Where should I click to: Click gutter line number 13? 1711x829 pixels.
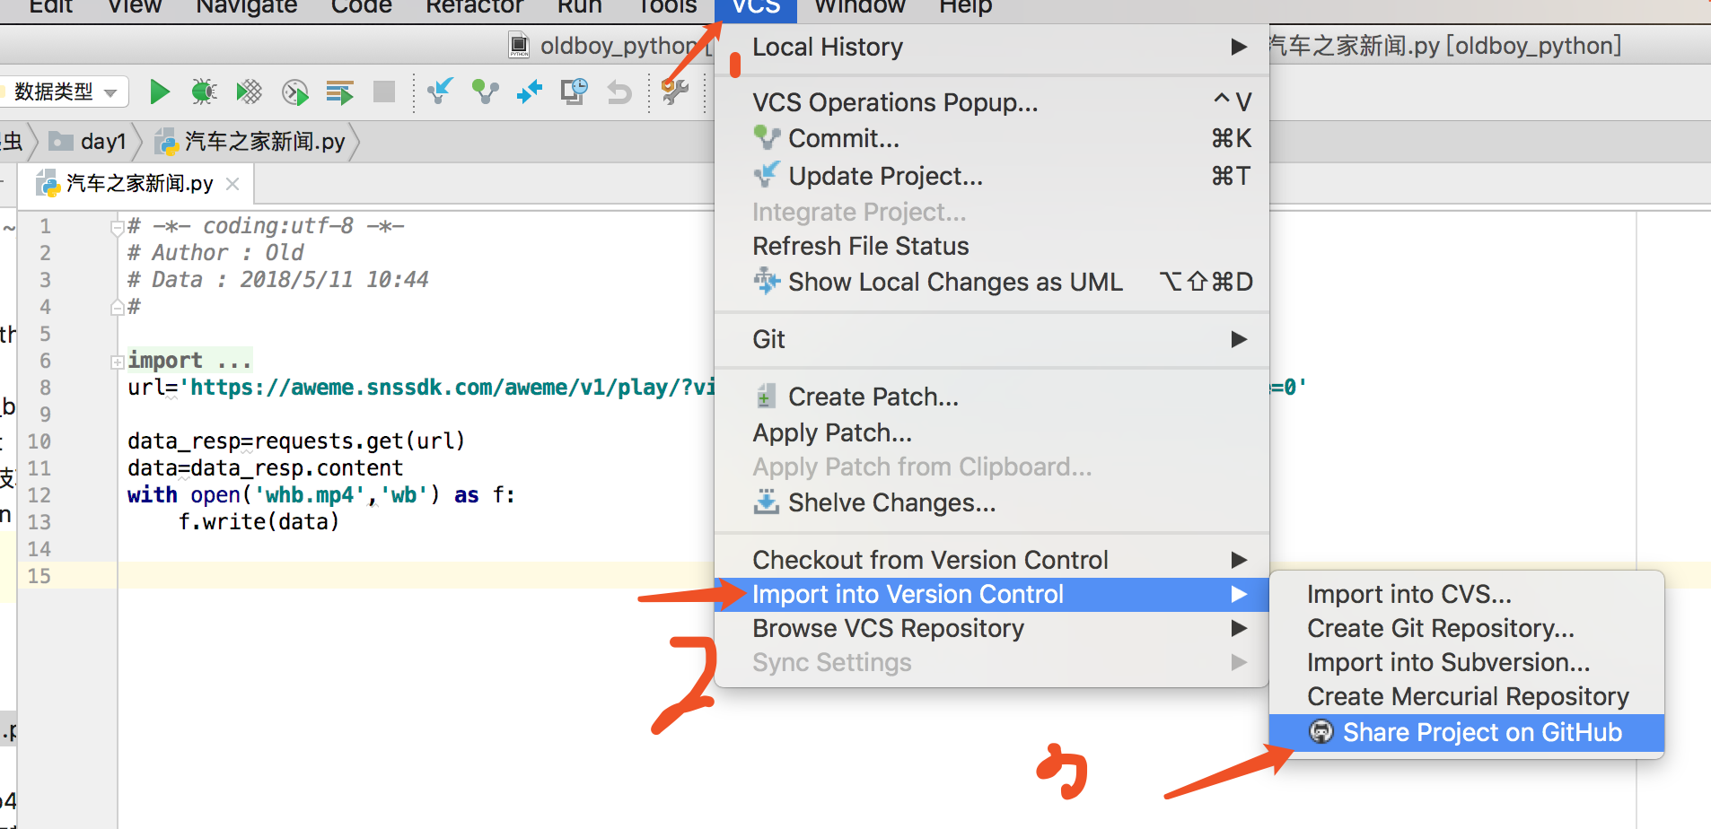[x=39, y=522]
